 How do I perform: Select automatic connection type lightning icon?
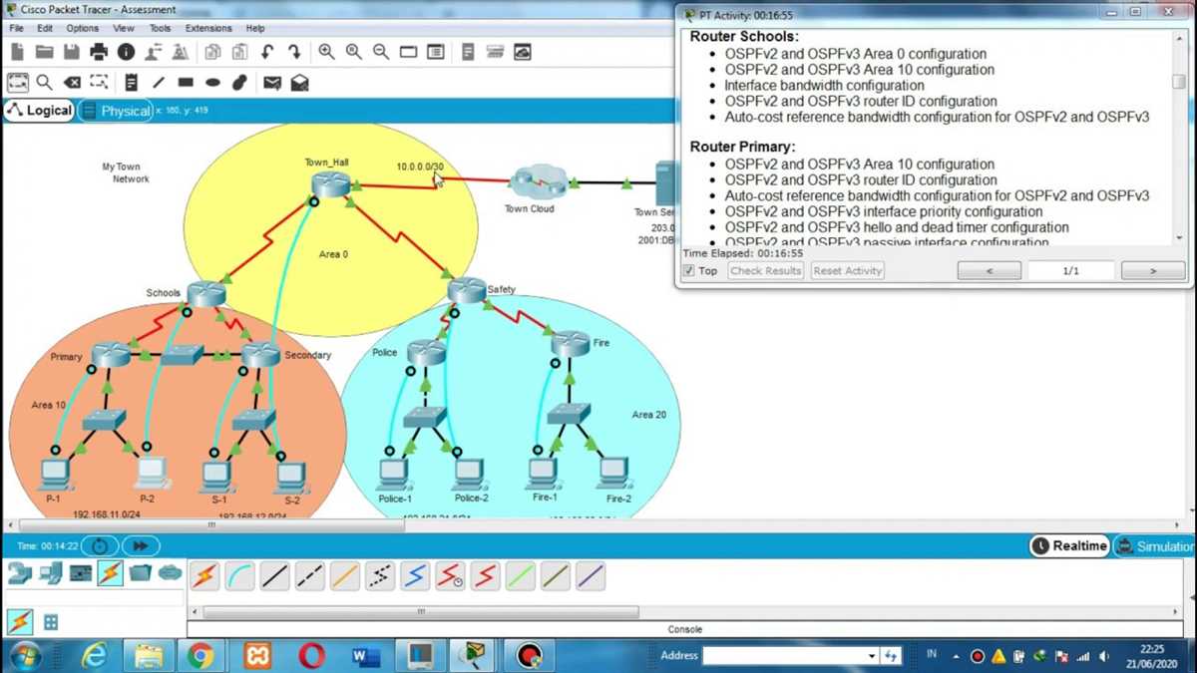[204, 576]
